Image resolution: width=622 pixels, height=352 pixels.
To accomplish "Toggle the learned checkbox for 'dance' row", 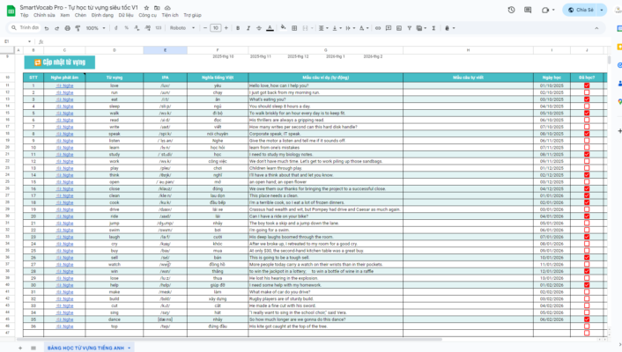I will 587,319.
